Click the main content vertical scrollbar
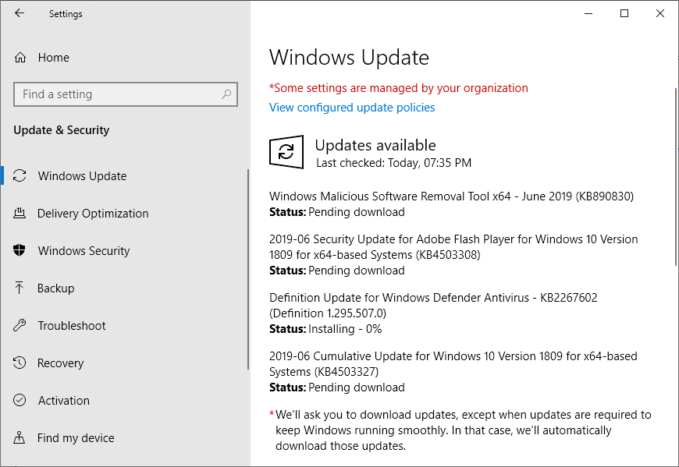679x467 pixels. (677, 177)
